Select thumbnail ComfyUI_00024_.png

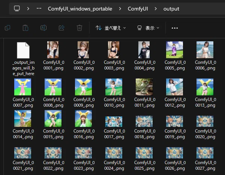point(114,153)
